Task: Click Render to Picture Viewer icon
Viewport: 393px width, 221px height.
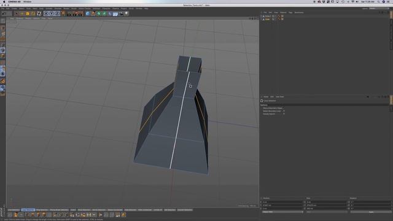Action: 75,14
